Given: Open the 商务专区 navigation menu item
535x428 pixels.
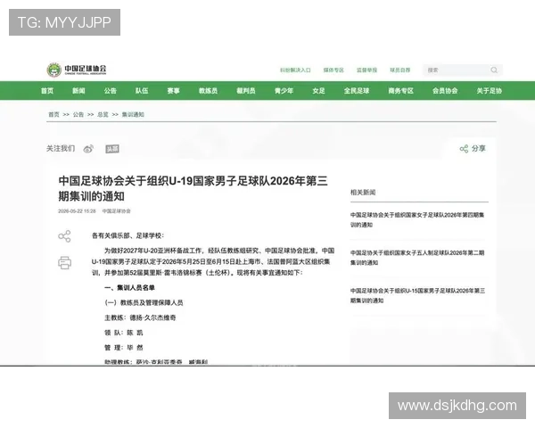Looking at the screenshot, I should pyautogui.click(x=401, y=91).
